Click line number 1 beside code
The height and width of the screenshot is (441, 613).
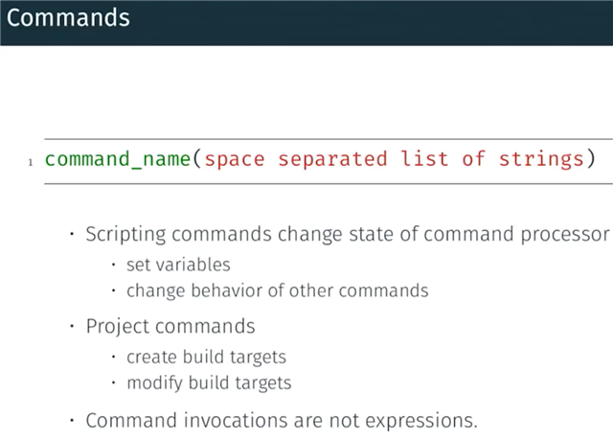coord(31,162)
